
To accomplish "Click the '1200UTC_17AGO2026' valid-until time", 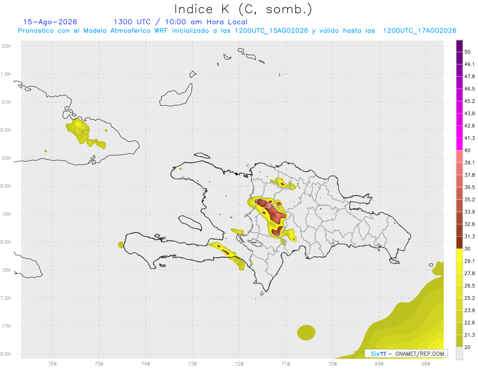I will coord(419,31).
